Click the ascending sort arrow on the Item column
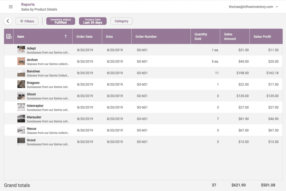Image resolution: width=286 pixels, height=191 pixels. [65, 36]
